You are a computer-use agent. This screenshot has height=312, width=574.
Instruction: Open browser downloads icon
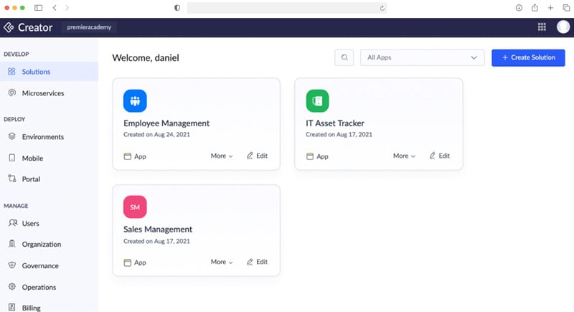519,8
